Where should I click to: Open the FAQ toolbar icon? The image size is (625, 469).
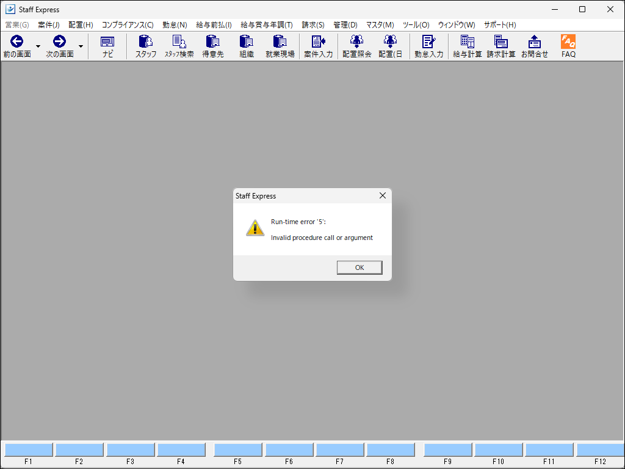click(568, 42)
